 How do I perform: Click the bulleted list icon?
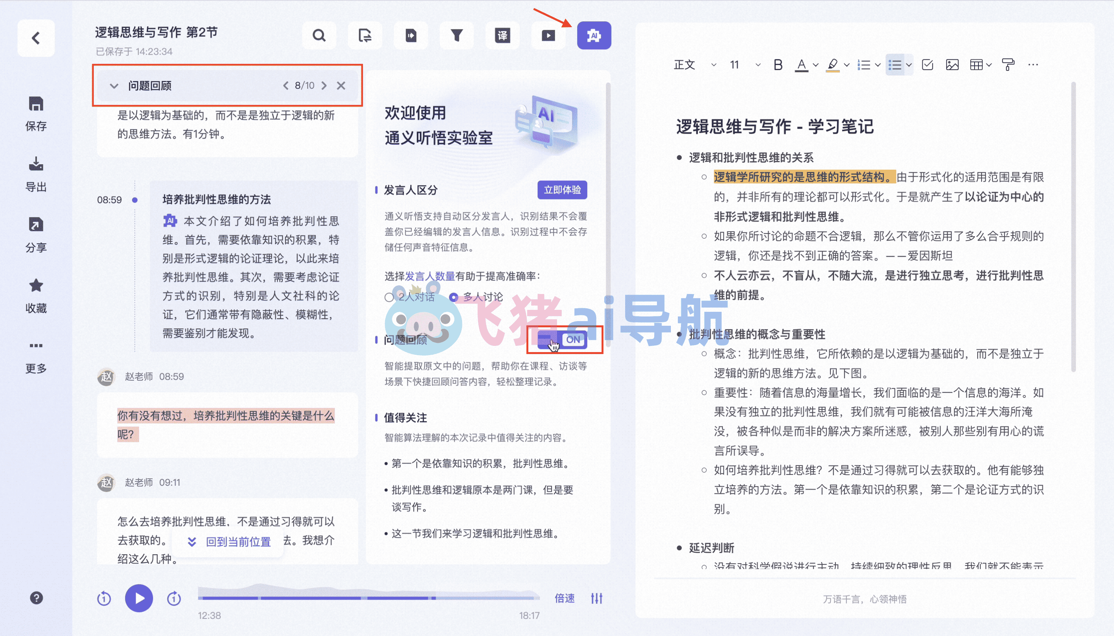point(894,65)
